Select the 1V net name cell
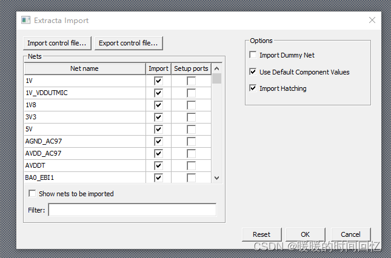391x258 pixels. tap(85, 81)
